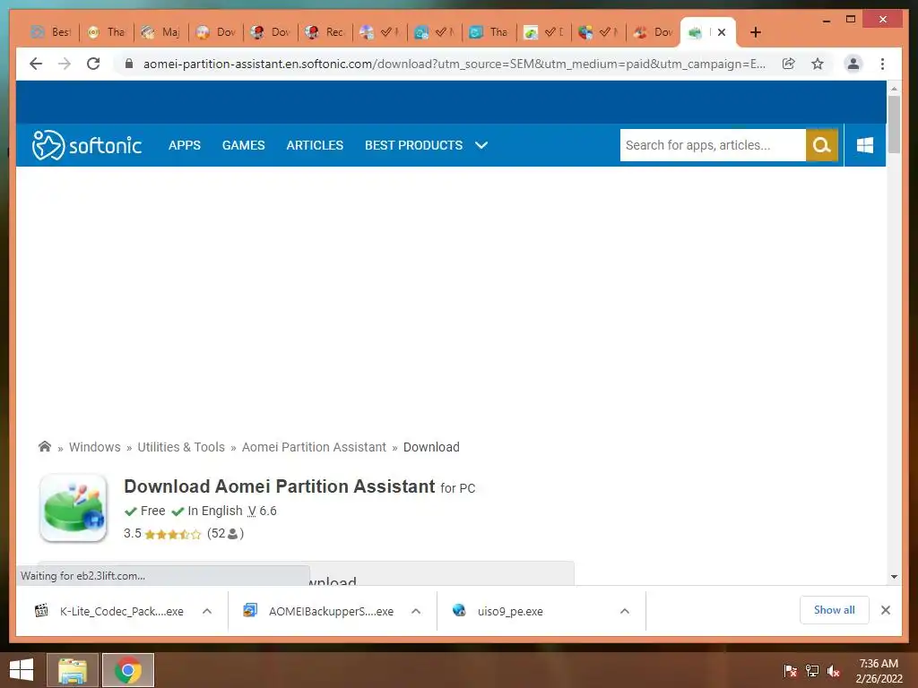
Task: Click the Show all downloads button
Action: click(x=834, y=610)
